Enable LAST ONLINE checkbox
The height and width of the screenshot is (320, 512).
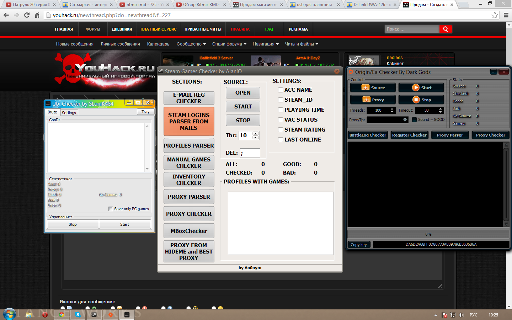pyautogui.click(x=281, y=140)
